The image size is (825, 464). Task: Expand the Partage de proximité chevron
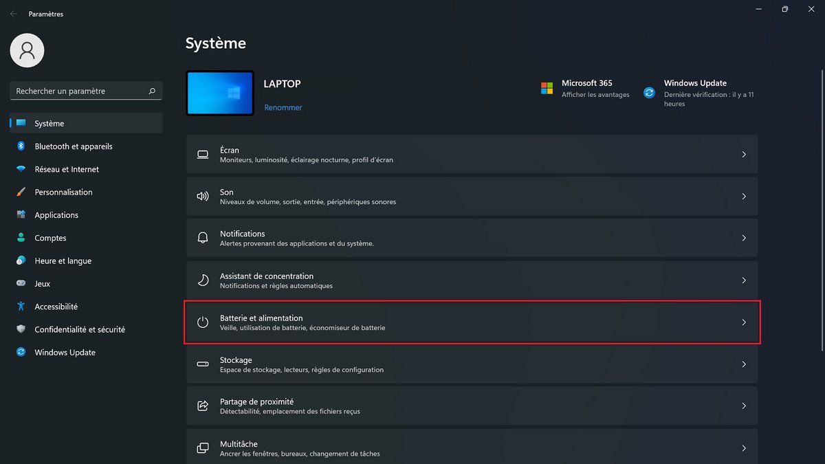coord(744,406)
